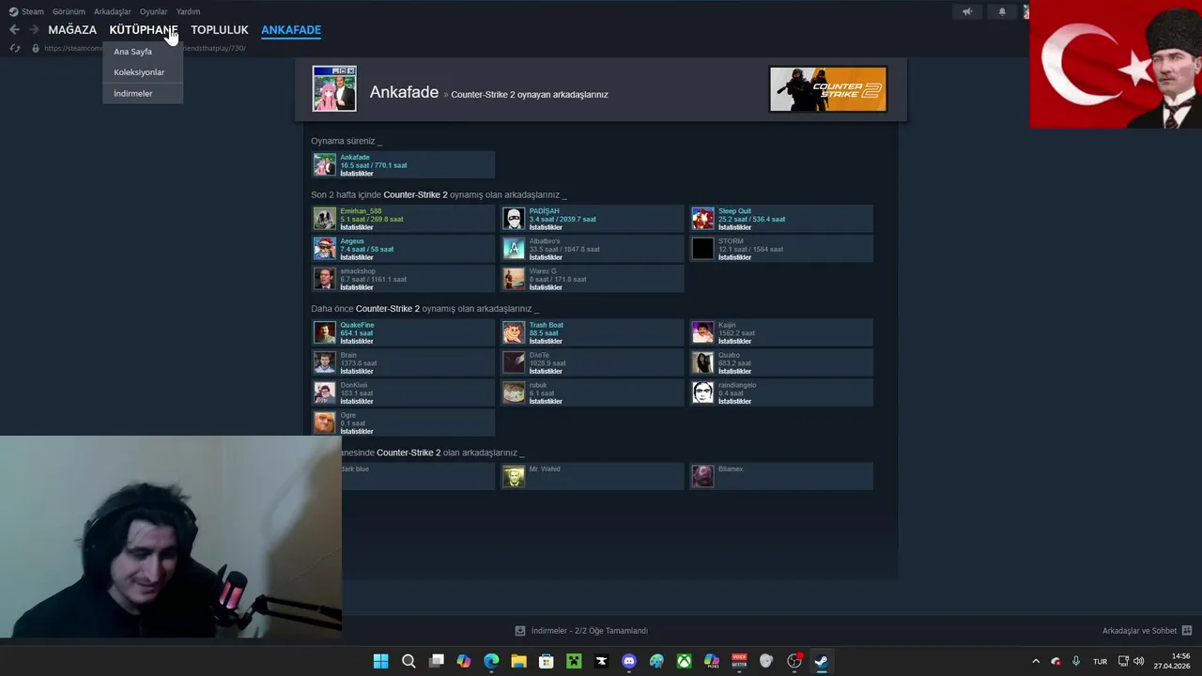Open İstatistikler under Trash Boat
Screen dimensions: 1202x676
pyautogui.click(x=546, y=341)
